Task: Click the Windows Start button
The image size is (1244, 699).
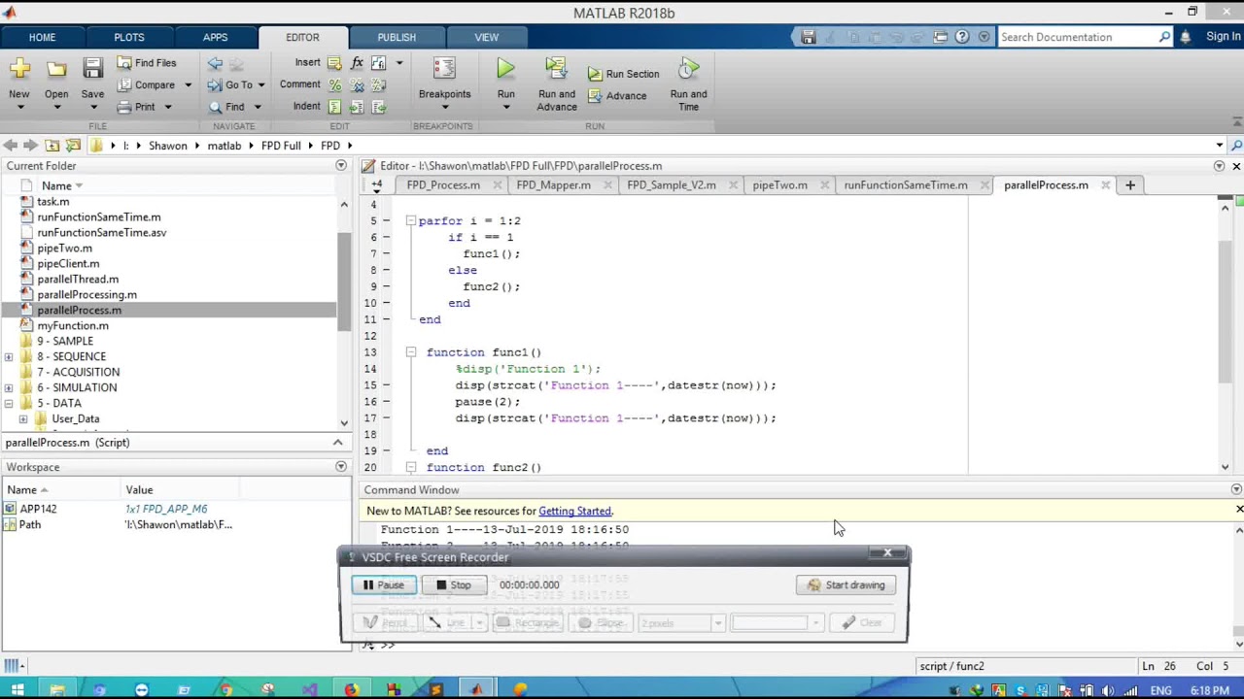Action: (x=17, y=690)
